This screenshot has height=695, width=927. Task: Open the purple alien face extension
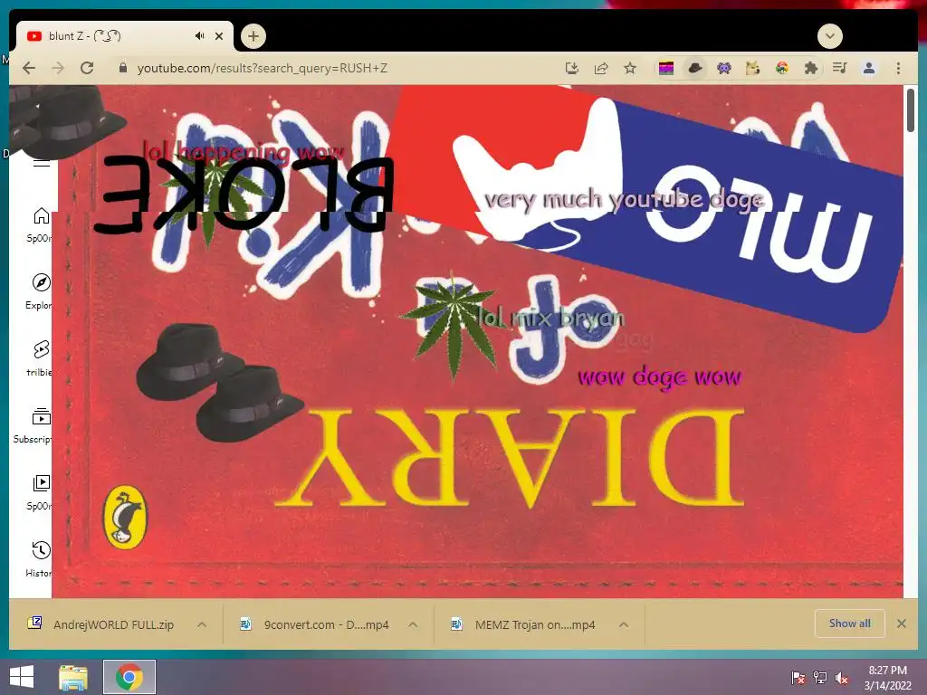click(x=723, y=69)
